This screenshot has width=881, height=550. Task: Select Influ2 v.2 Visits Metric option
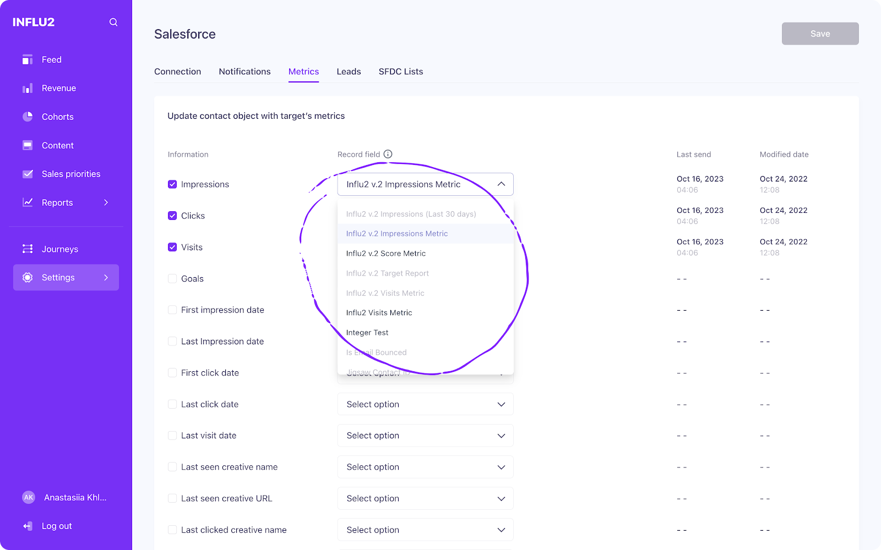coord(425,293)
